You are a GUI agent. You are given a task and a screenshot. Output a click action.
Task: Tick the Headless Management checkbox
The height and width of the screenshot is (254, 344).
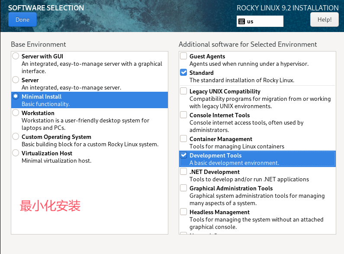click(183, 212)
